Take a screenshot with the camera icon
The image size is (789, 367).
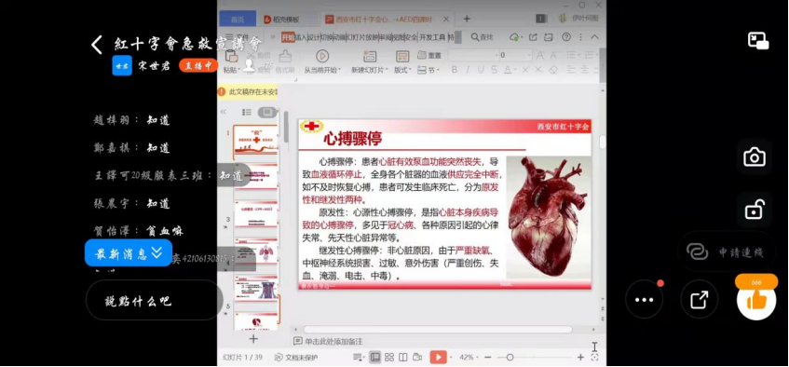point(755,157)
